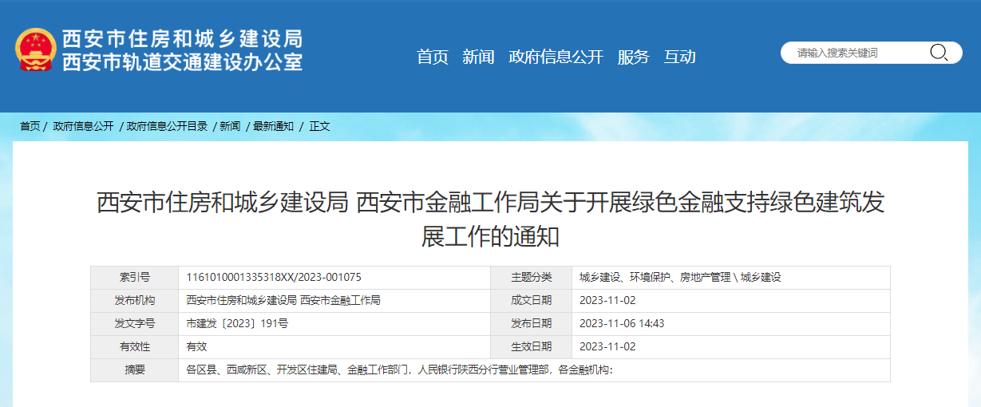Screen dimensions: 981x407
Task: Click the publish date 2023-11-06 14:43
Action: tap(622, 323)
